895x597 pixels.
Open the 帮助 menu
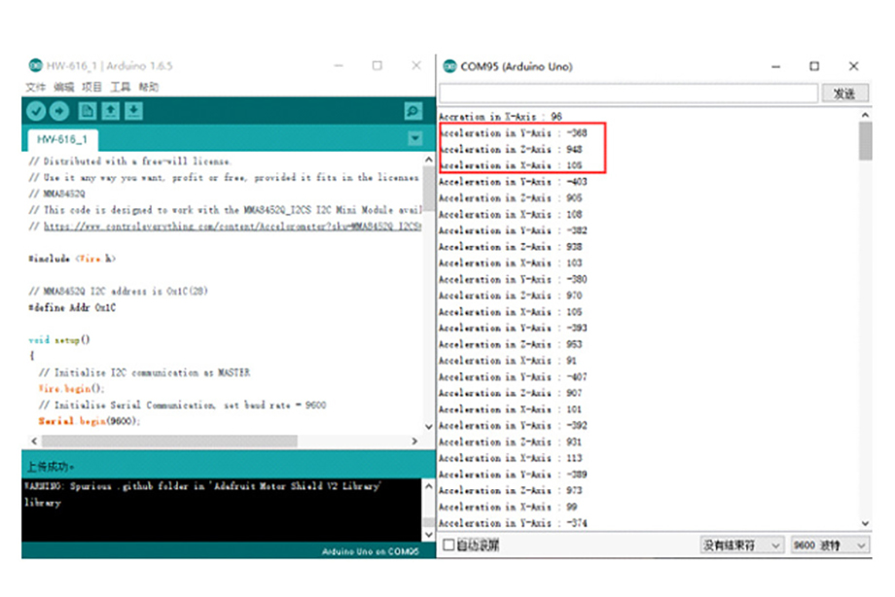pos(149,87)
